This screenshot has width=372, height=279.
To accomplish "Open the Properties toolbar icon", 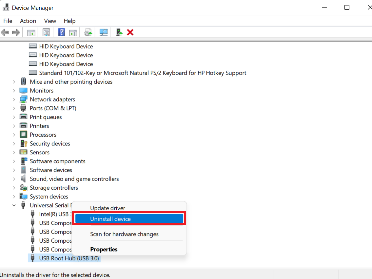I will [x=46, y=32].
